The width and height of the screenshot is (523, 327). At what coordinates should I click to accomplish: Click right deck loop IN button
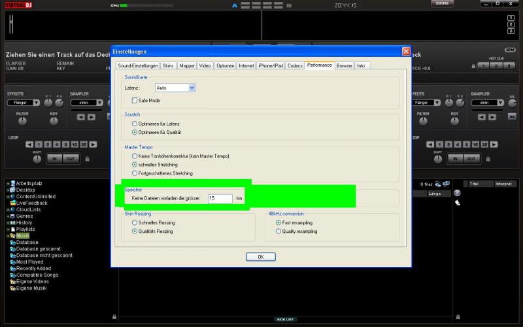coord(455,159)
